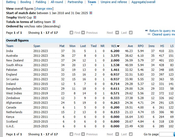
Task: Open the Aggregate/overall tab
Action: (x=143, y=2)
